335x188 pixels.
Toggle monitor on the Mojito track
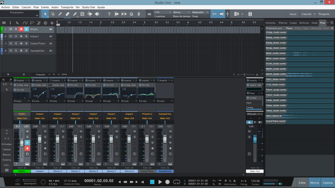27,29
